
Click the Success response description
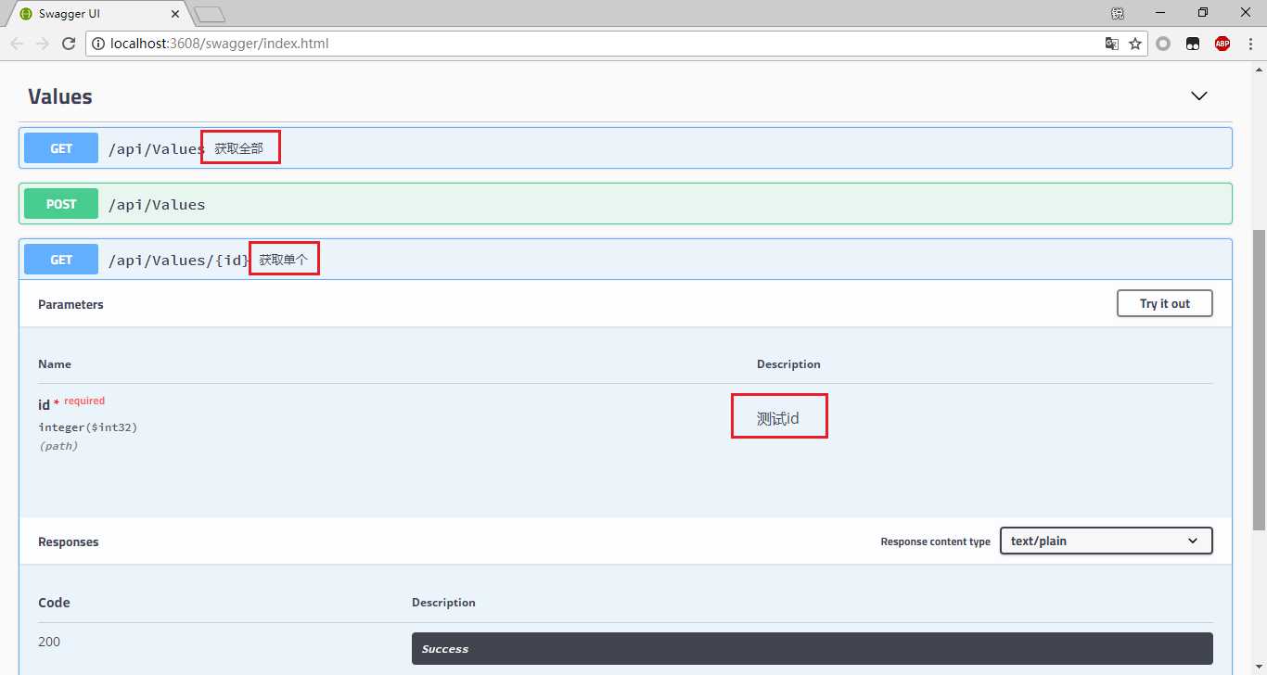[x=812, y=648]
